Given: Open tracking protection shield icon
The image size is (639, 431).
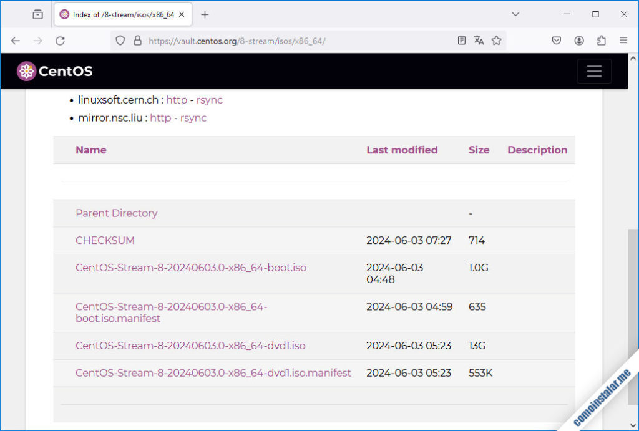Looking at the screenshot, I should tap(120, 41).
